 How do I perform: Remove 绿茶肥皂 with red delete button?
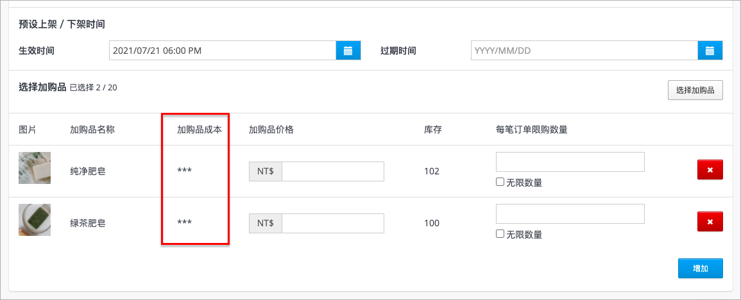[710, 222]
